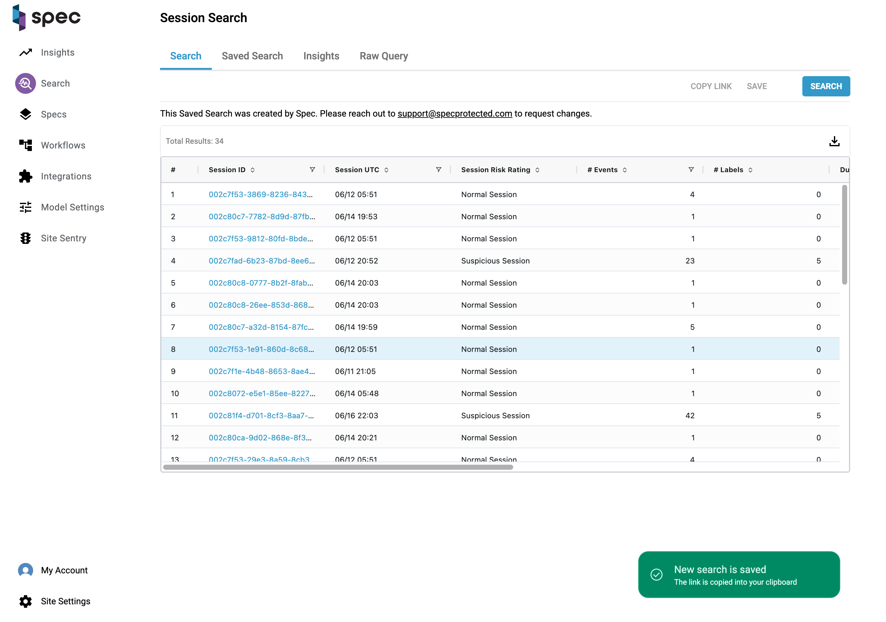
Task: Open the Specs layers icon
Action: pyautogui.click(x=26, y=114)
